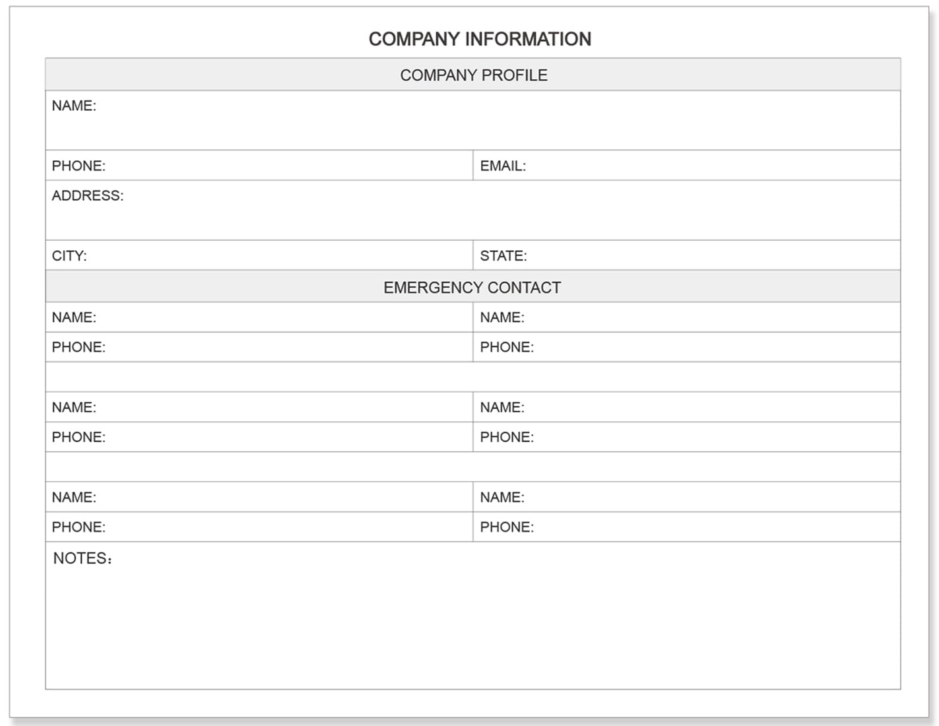This screenshot has height=726, width=939.
Task: Click the EMAIL field
Action: pyautogui.click(x=686, y=165)
